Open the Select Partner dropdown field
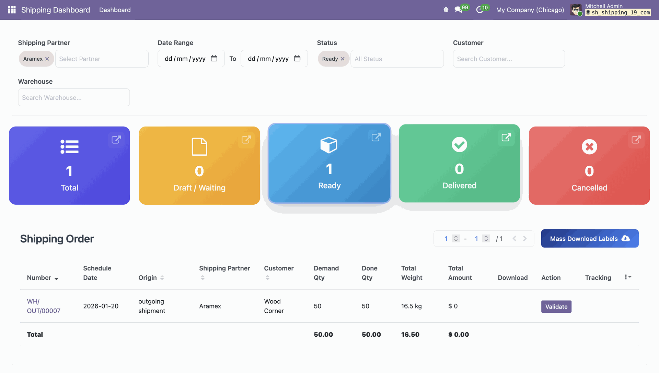The width and height of the screenshot is (659, 373). 102,59
